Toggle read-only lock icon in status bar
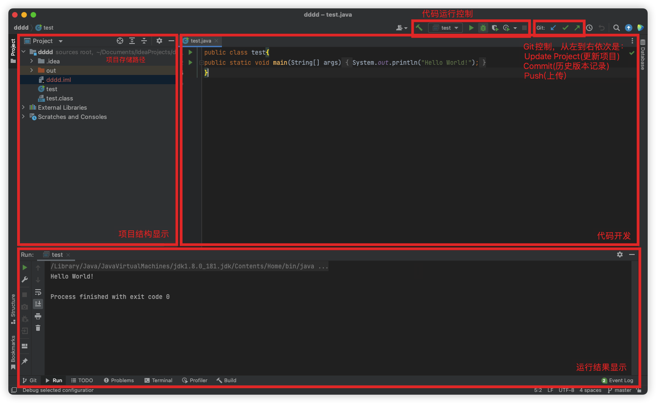The width and height of the screenshot is (656, 403). 639,390
